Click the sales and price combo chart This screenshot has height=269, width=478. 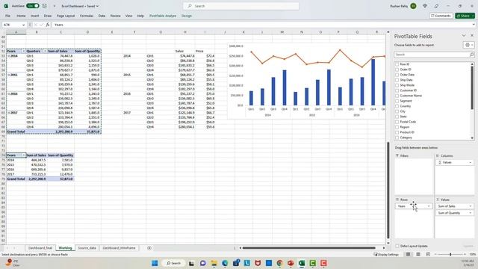[306, 81]
